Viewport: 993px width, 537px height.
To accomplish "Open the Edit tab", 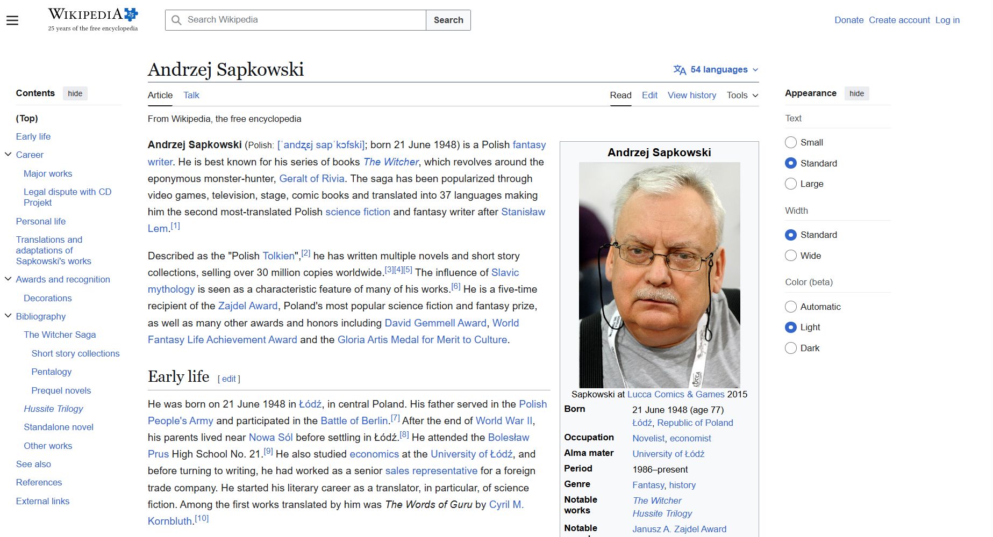I will click(649, 95).
